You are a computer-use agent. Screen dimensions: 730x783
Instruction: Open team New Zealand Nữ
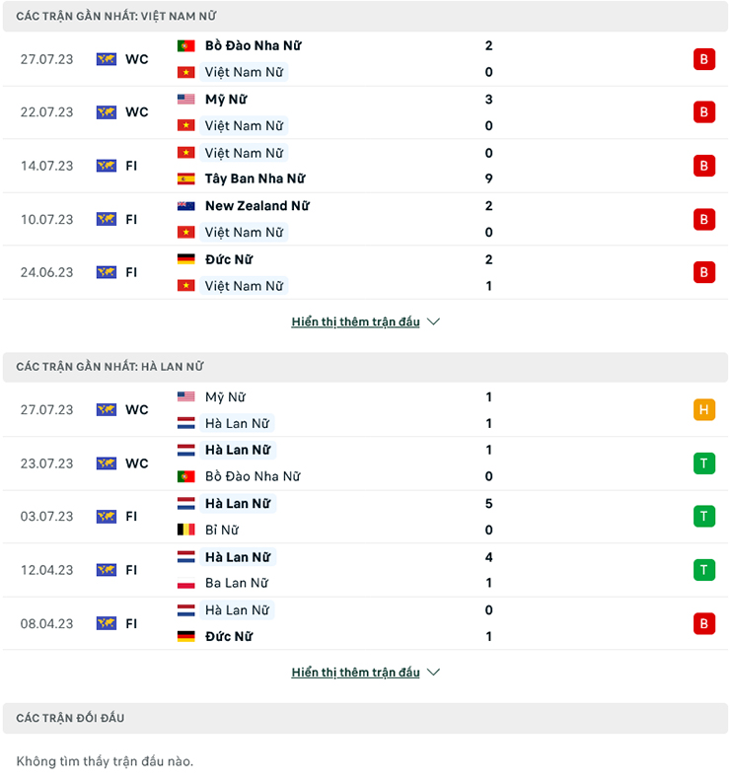pos(256,206)
